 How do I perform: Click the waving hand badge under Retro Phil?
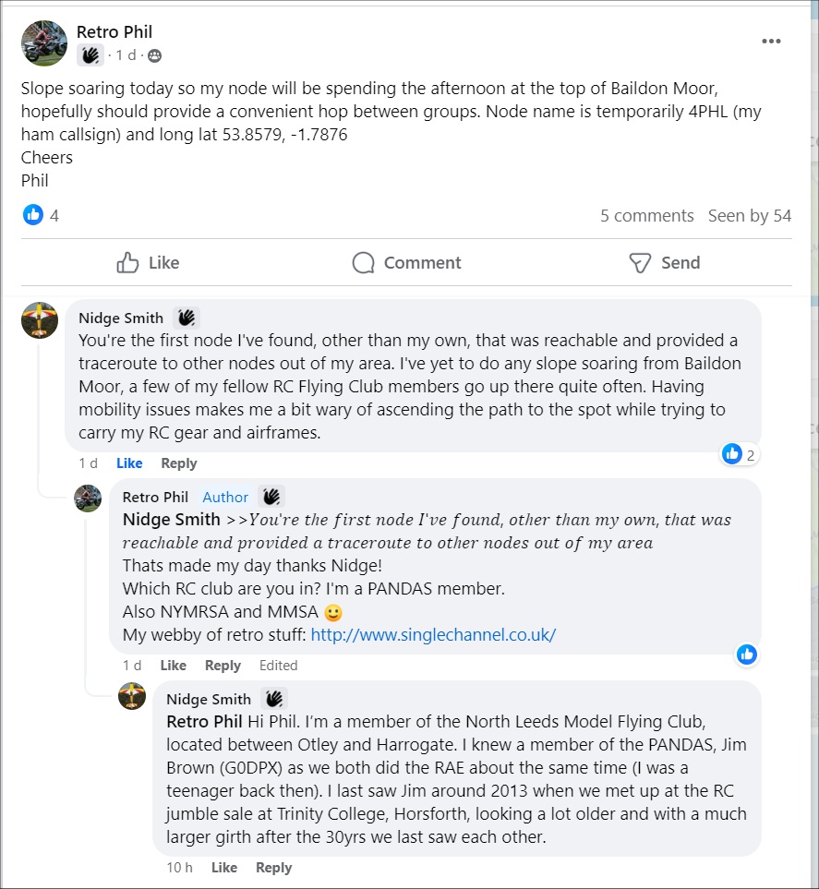(90, 56)
